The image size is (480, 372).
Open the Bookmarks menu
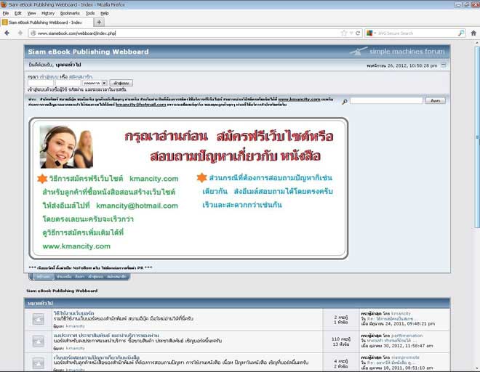point(70,13)
